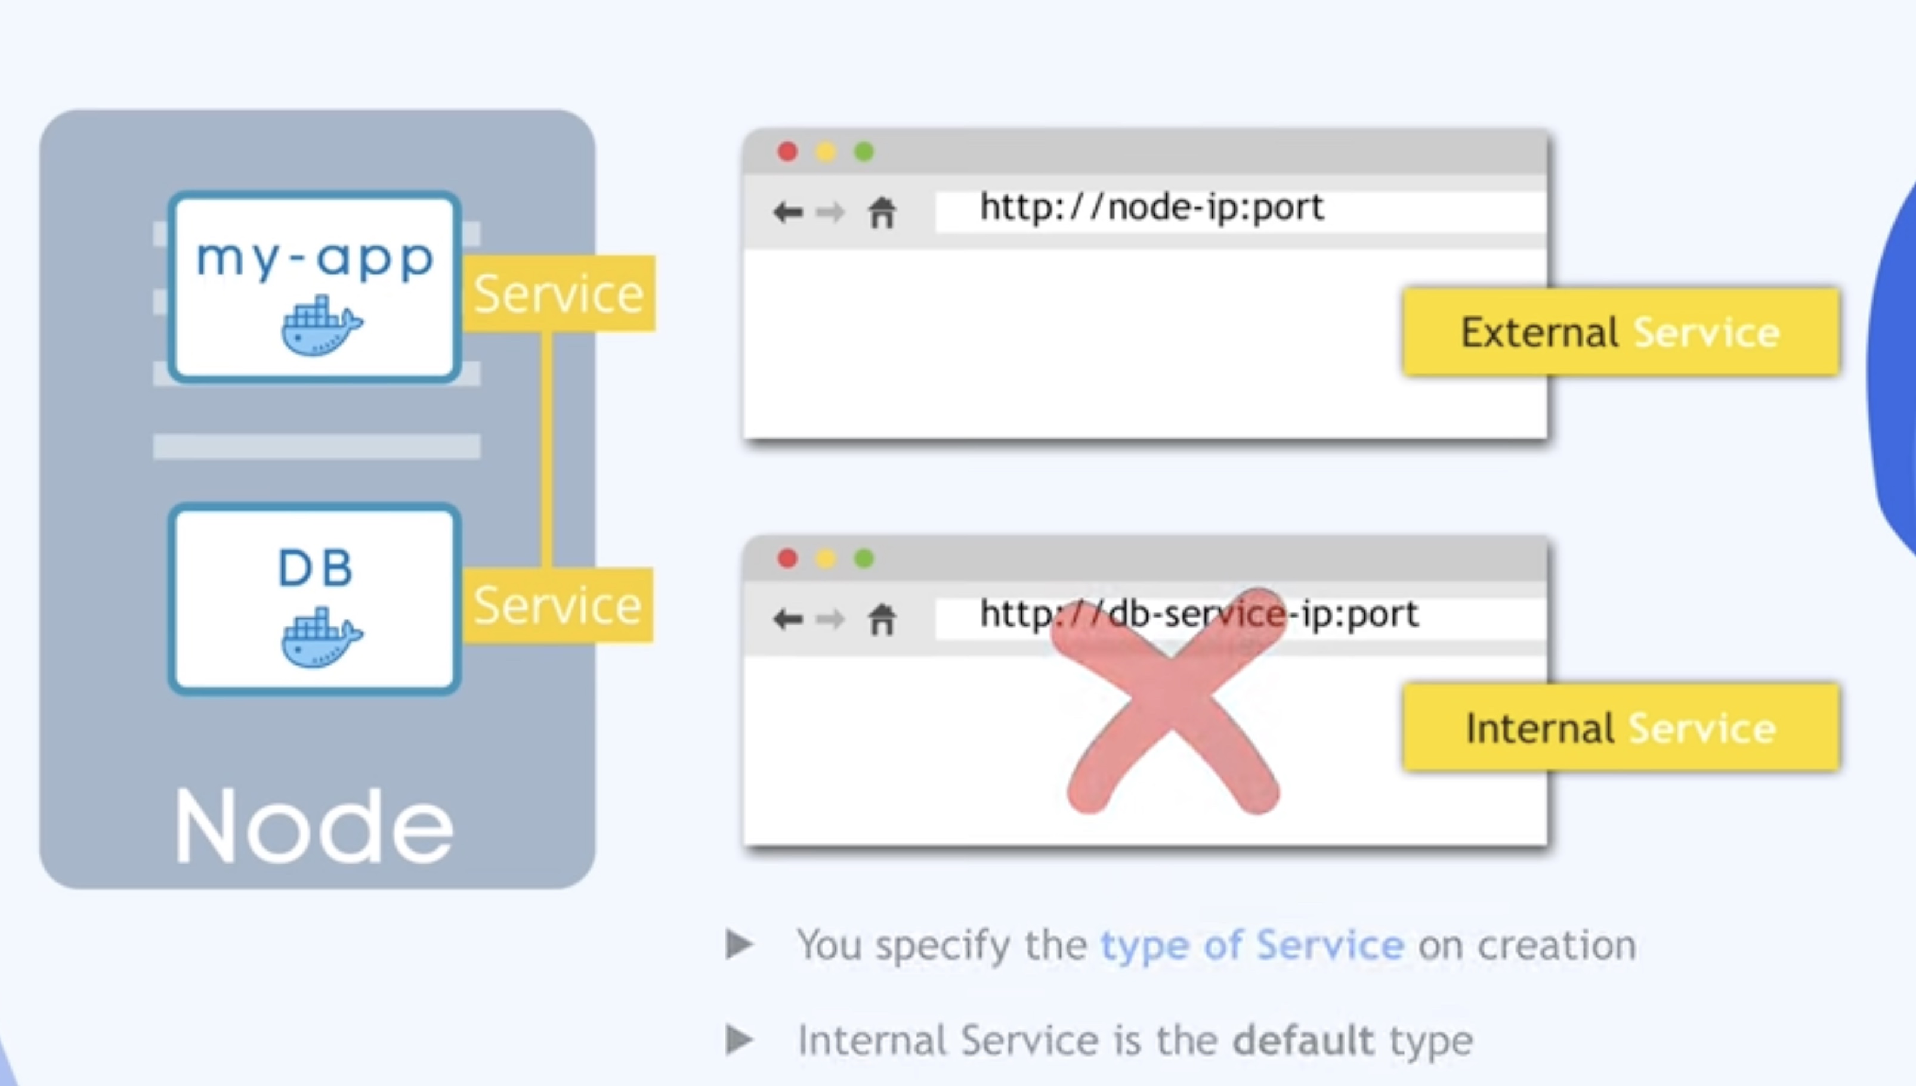The width and height of the screenshot is (1916, 1086).
Task: Click the triangle bullet before 'You specify'
Action: 740,944
